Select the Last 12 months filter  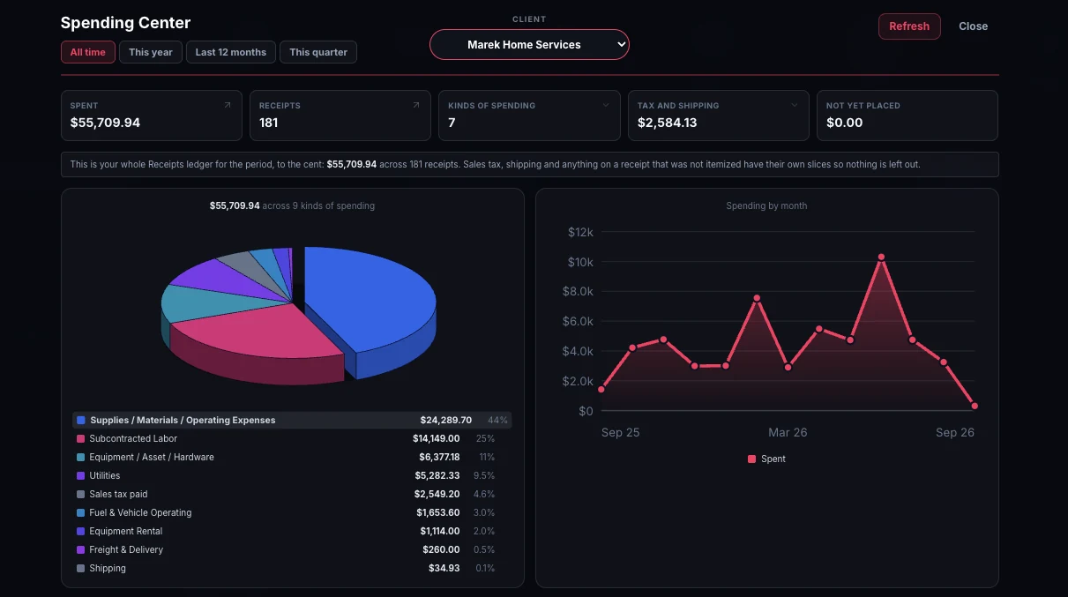click(231, 52)
